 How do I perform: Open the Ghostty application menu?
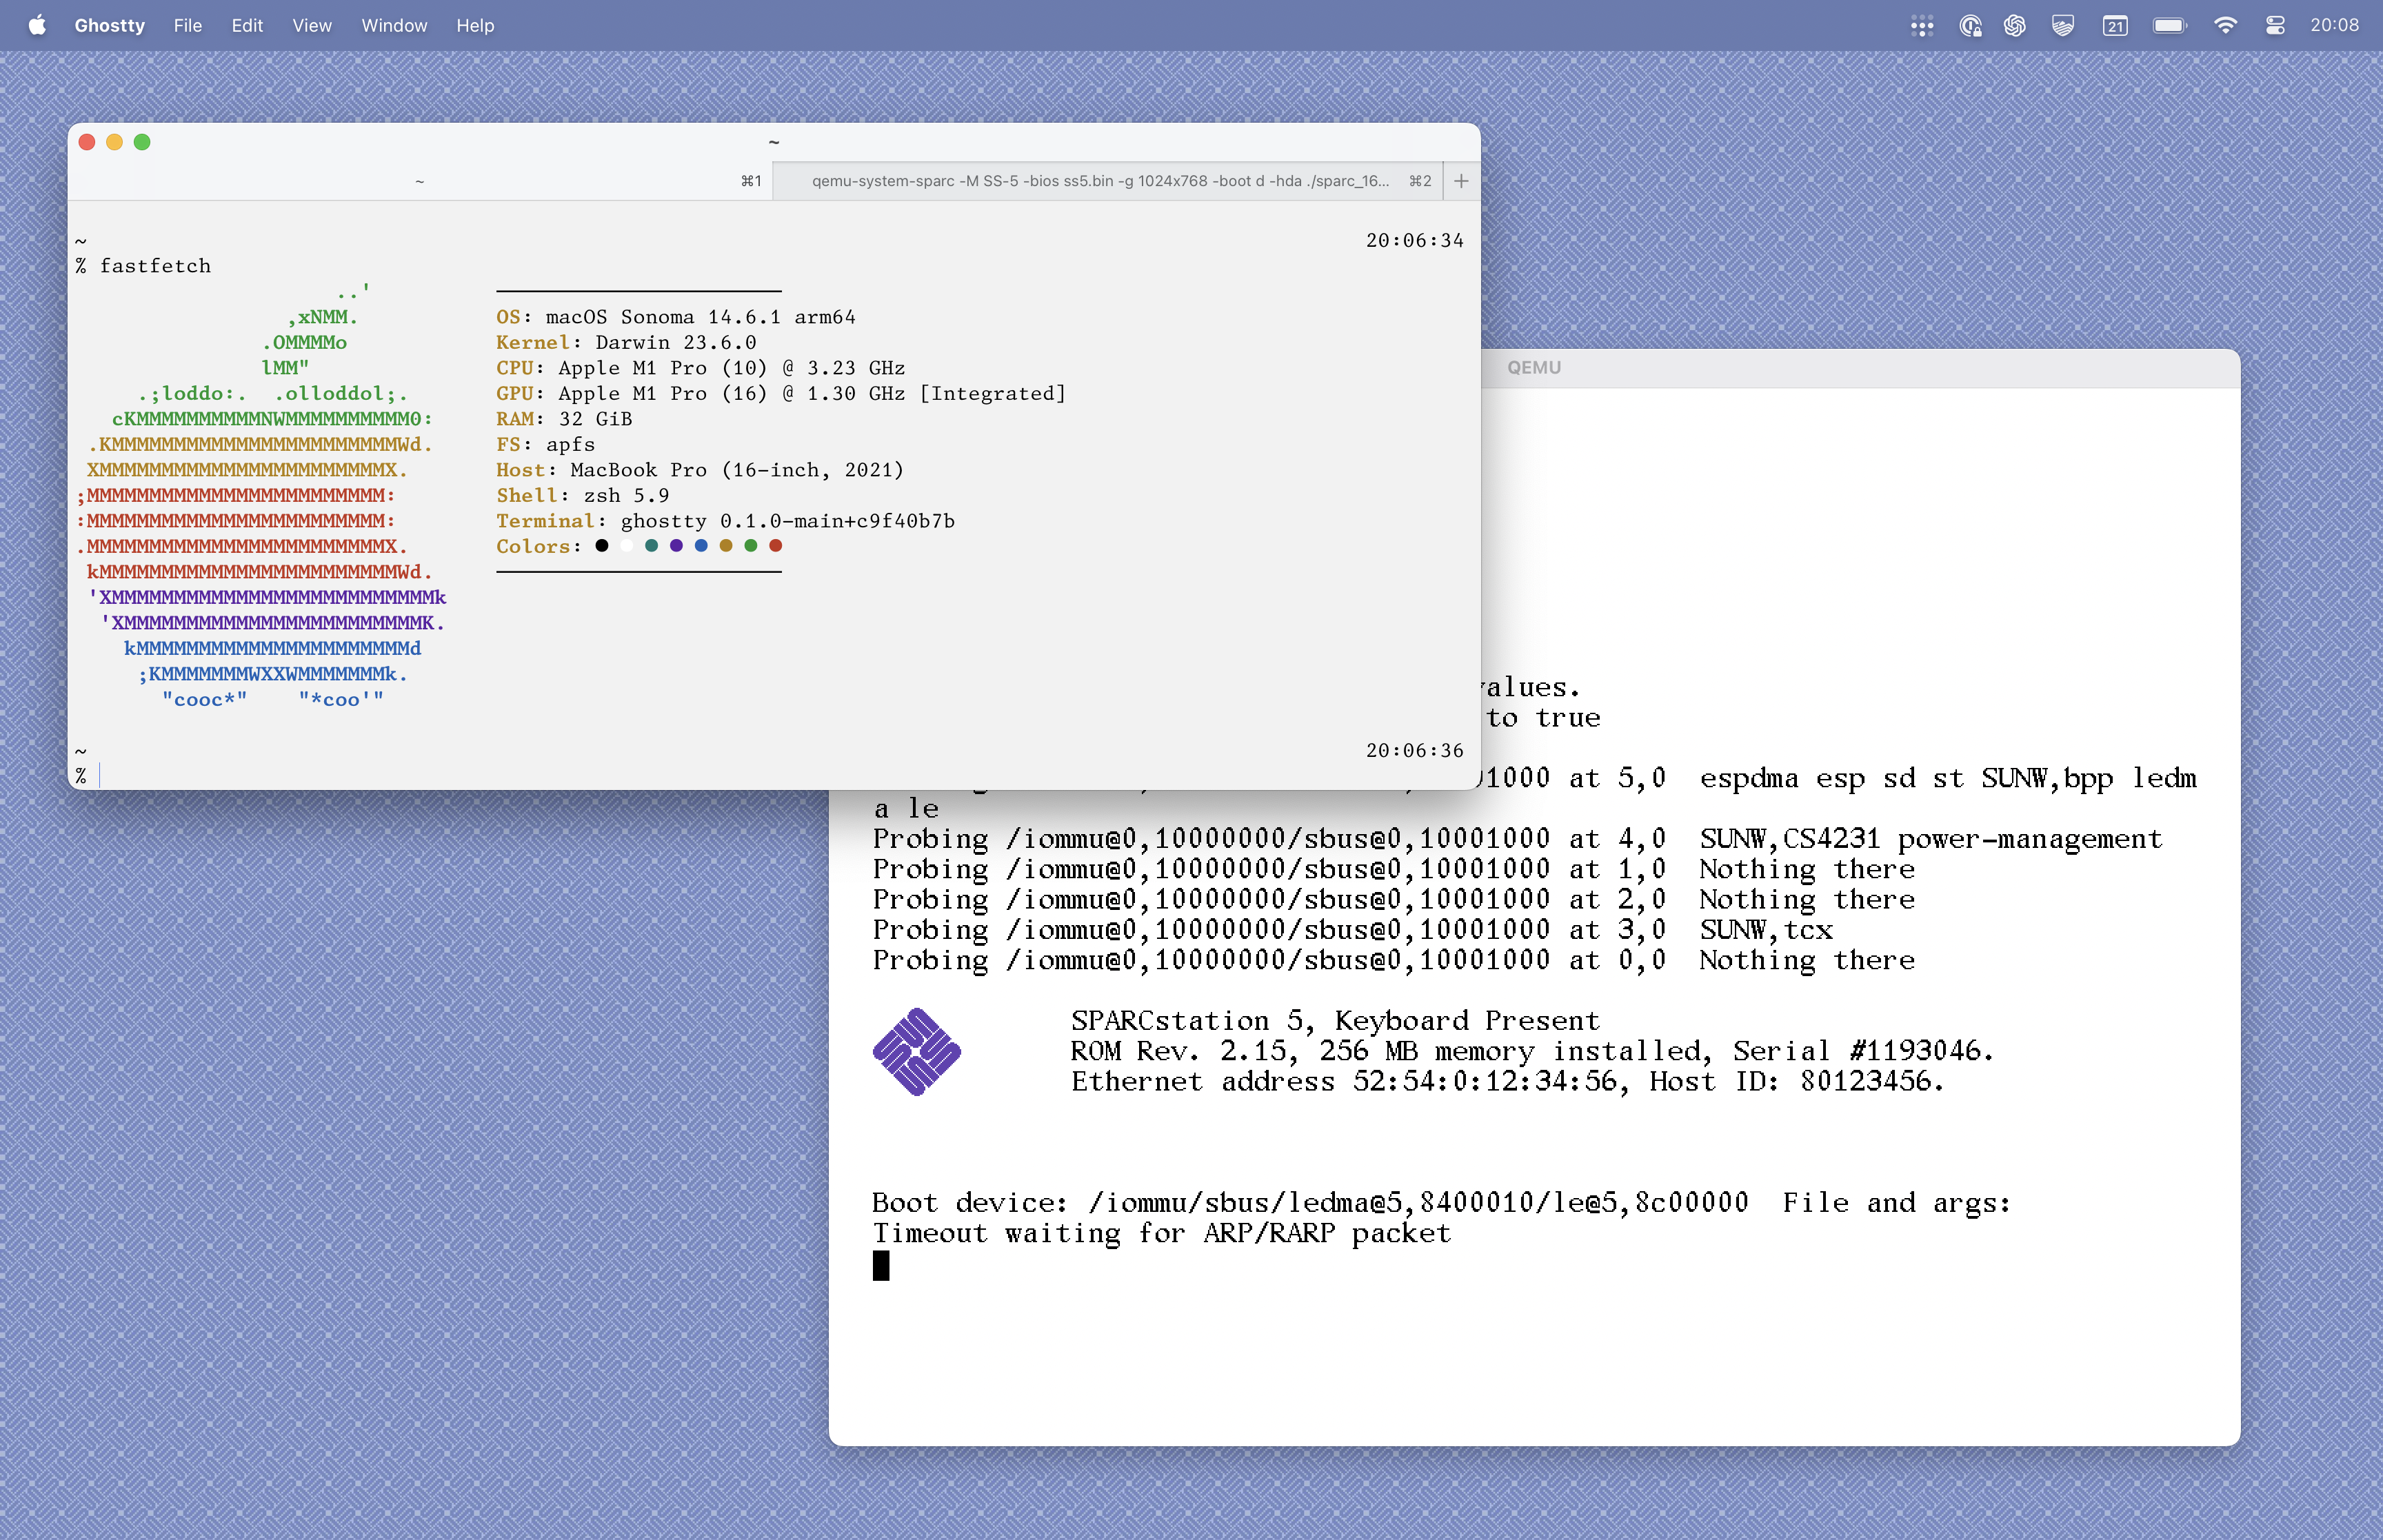(x=109, y=26)
